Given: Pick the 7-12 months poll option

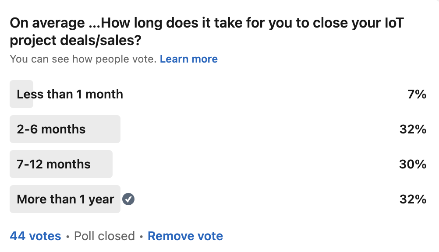Looking at the screenshot, I should click(54, 164).
